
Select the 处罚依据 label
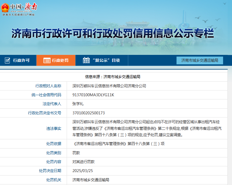pos(54,144)
